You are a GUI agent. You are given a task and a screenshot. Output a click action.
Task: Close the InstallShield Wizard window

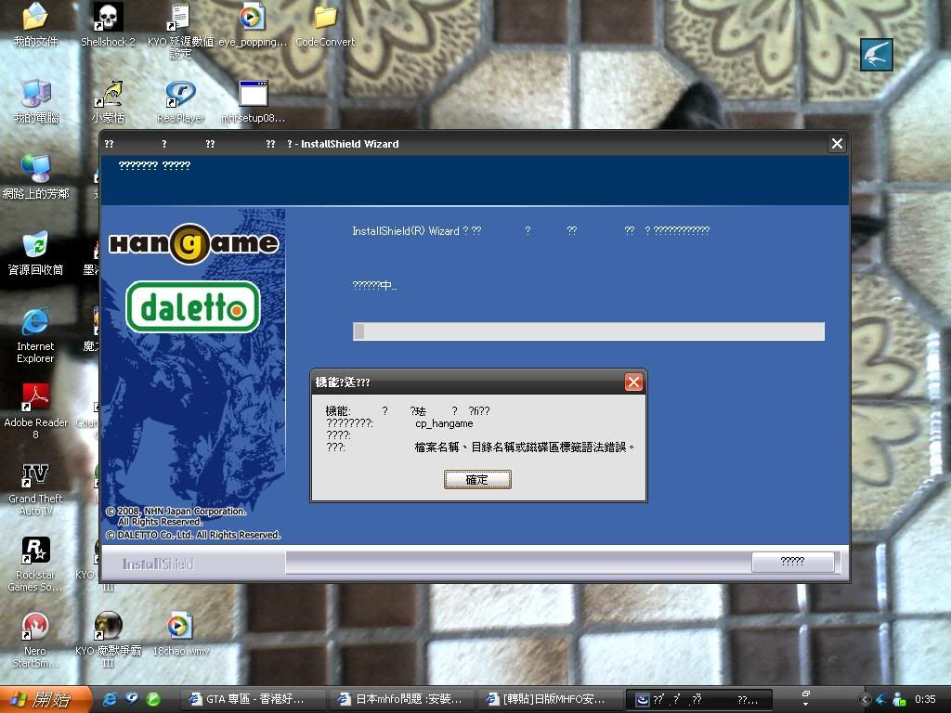tap(837, 144)
